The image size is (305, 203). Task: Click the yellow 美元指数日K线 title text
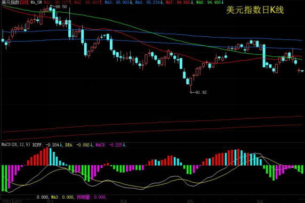(x=255, y=10)
